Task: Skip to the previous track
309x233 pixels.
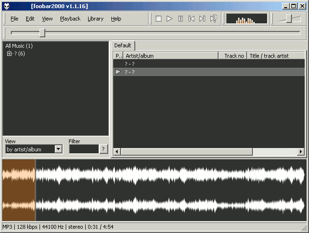Action: click(x=191, y=19)
